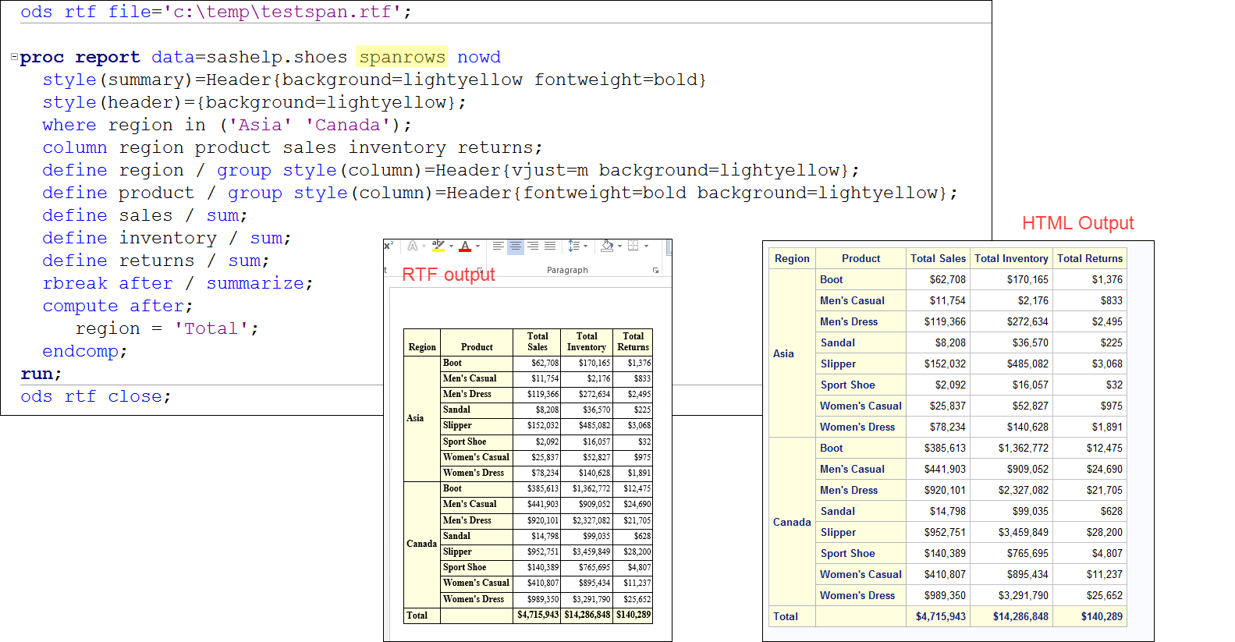The height and width of the screenshot is (642, 1235).
Task: Apply the red font color
Action: click(465, 246)
